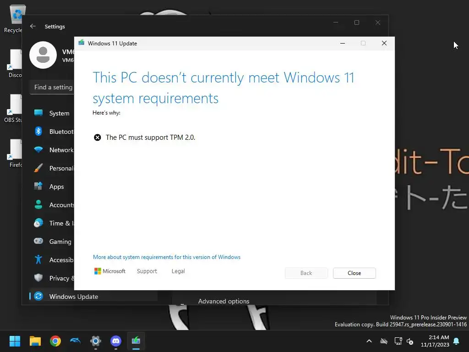The image size is (469, 352).
Task: Open Bluetooth section in Settings sidebar
Action: point(52,132)
